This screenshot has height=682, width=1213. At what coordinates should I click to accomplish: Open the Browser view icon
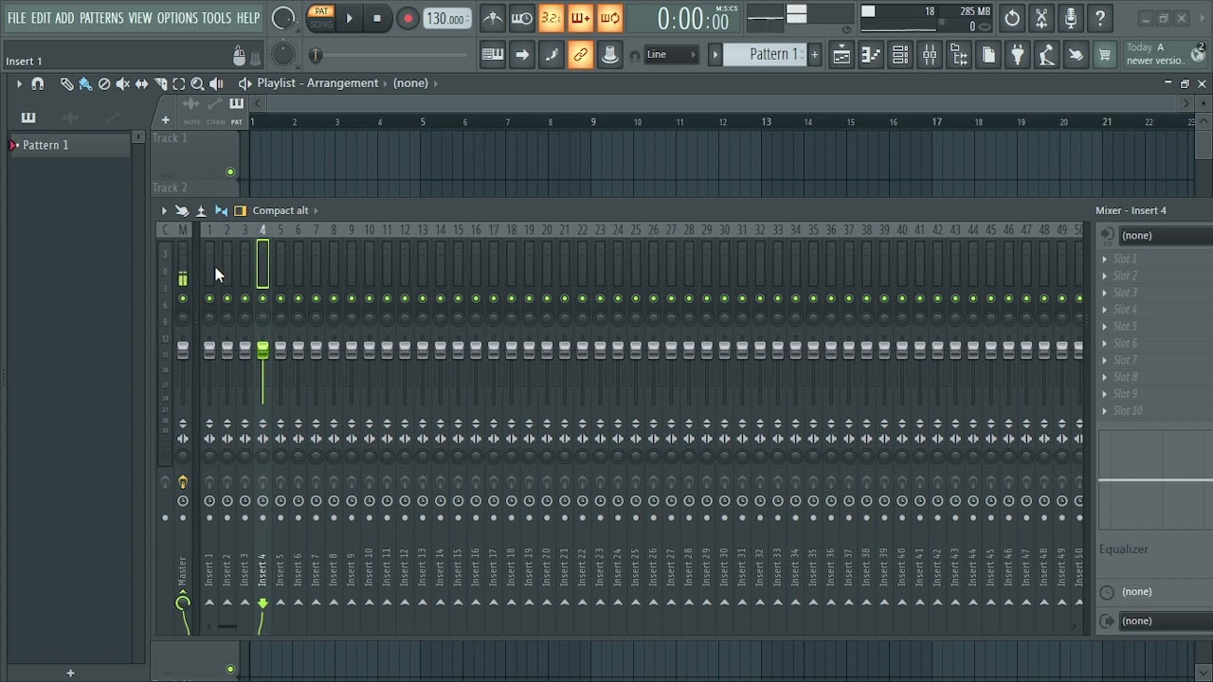coord(959,55)
